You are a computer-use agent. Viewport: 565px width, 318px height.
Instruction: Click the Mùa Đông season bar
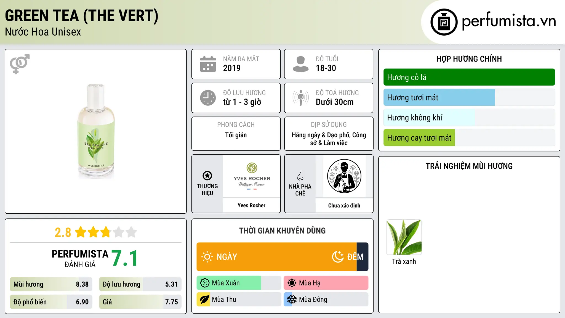coord(326,300)
